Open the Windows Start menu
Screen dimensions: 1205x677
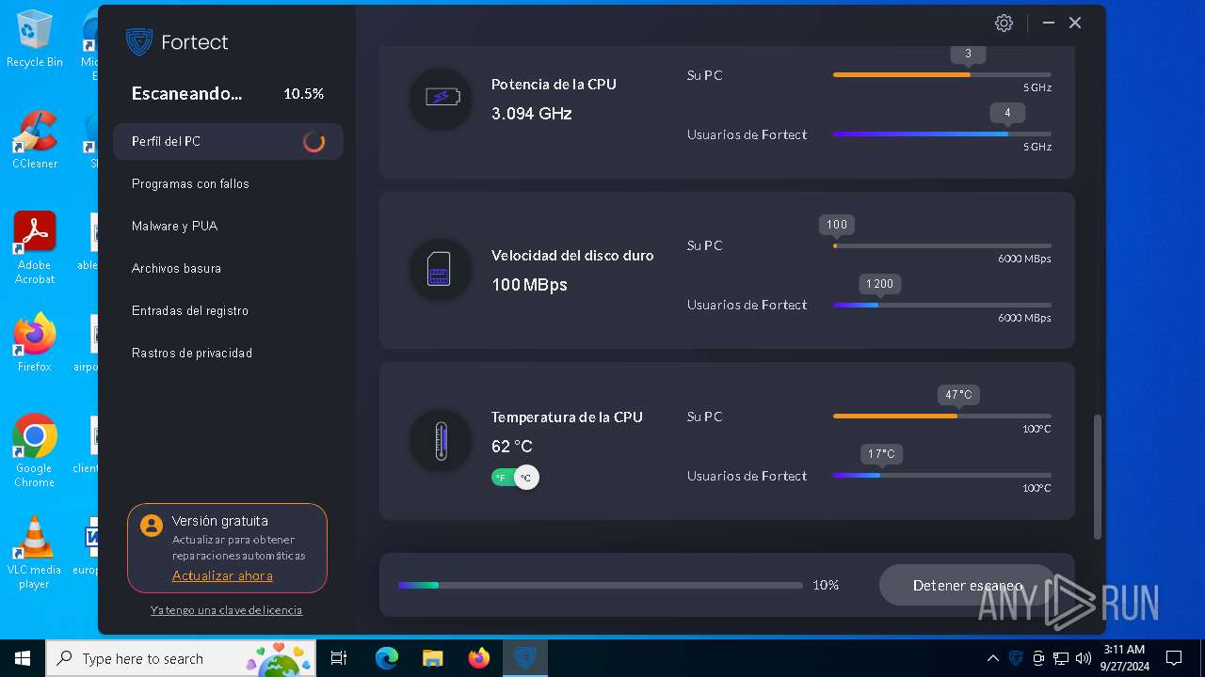click(x=23, y=658)
